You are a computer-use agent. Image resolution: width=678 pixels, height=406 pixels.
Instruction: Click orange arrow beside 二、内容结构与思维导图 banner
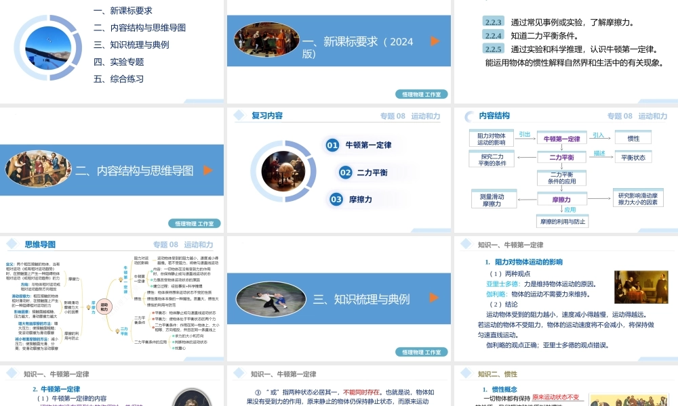pos(208,170)
